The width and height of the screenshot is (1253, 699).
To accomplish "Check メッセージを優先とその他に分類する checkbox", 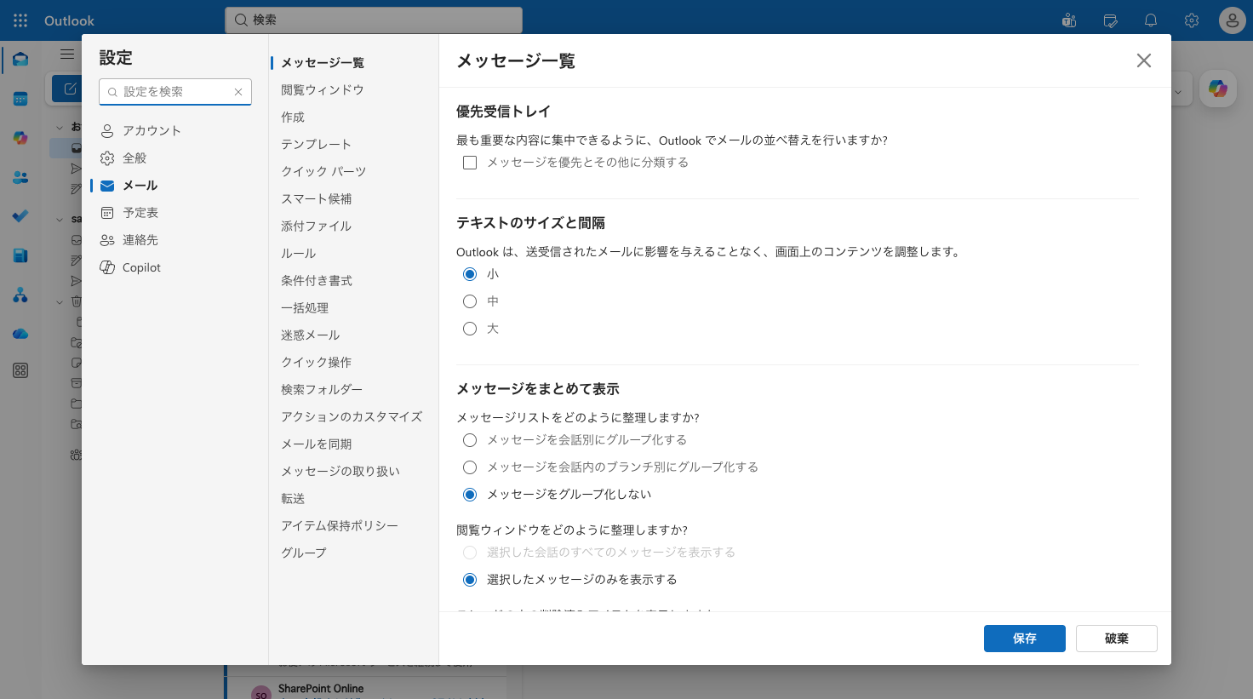I will pos(470,163).
